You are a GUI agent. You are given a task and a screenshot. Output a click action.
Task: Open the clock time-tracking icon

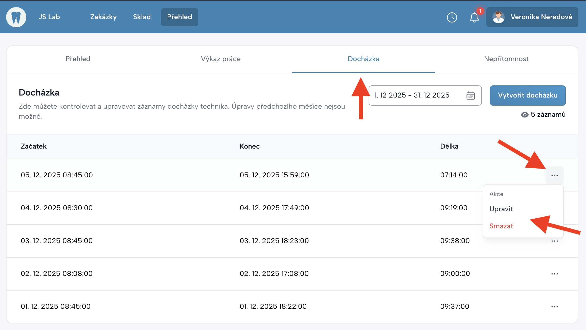pos(452,17)
